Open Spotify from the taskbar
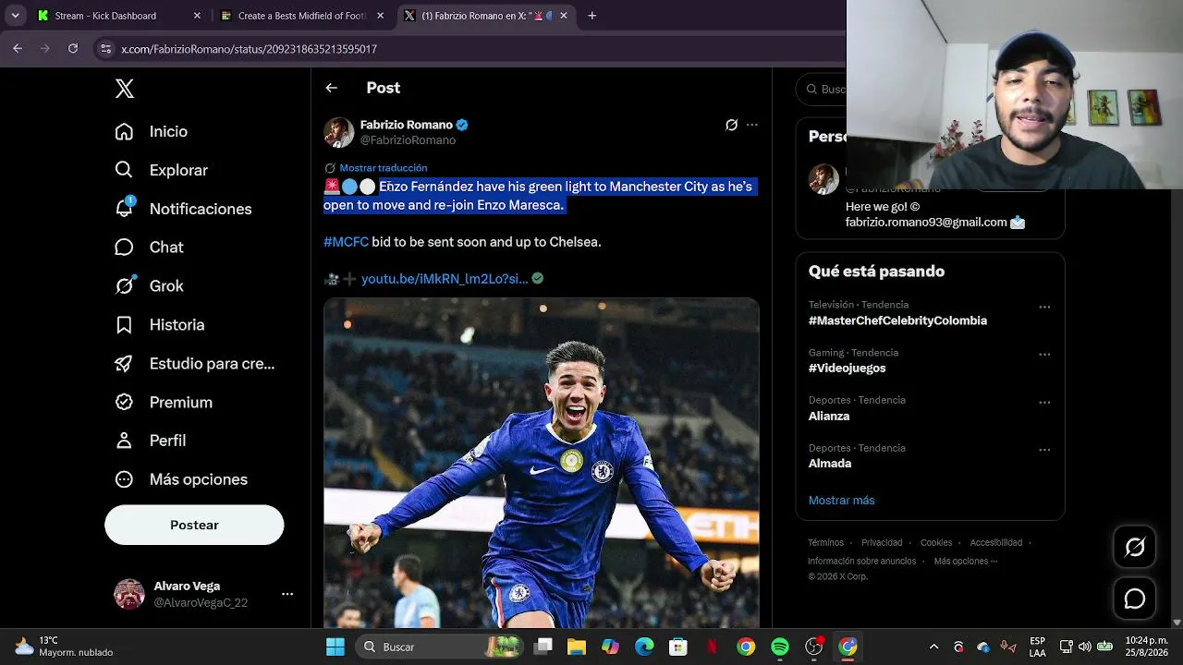 780,647
